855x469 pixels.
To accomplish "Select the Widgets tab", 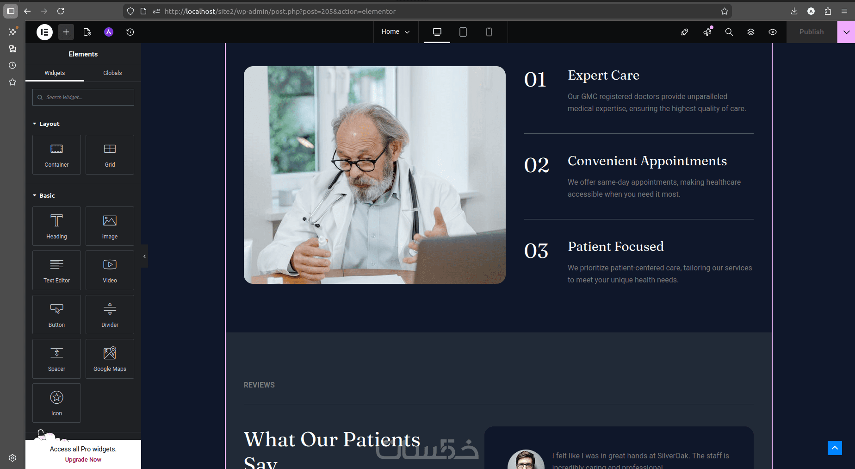I will [x=55, y=73].
